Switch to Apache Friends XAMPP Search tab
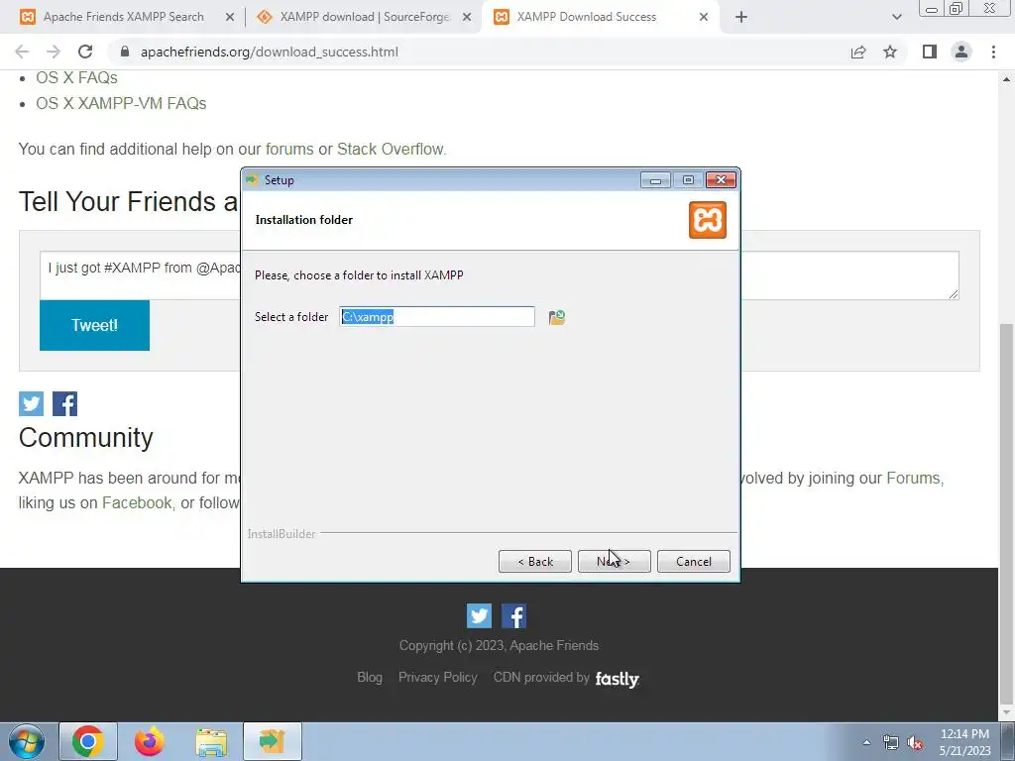This screenshot has width=1015, height=761. (x=123, y=17)
